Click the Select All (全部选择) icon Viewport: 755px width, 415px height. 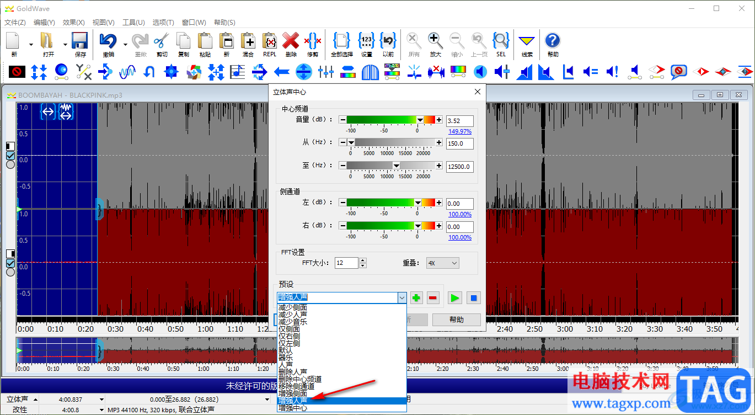click(x=342, y=41)
